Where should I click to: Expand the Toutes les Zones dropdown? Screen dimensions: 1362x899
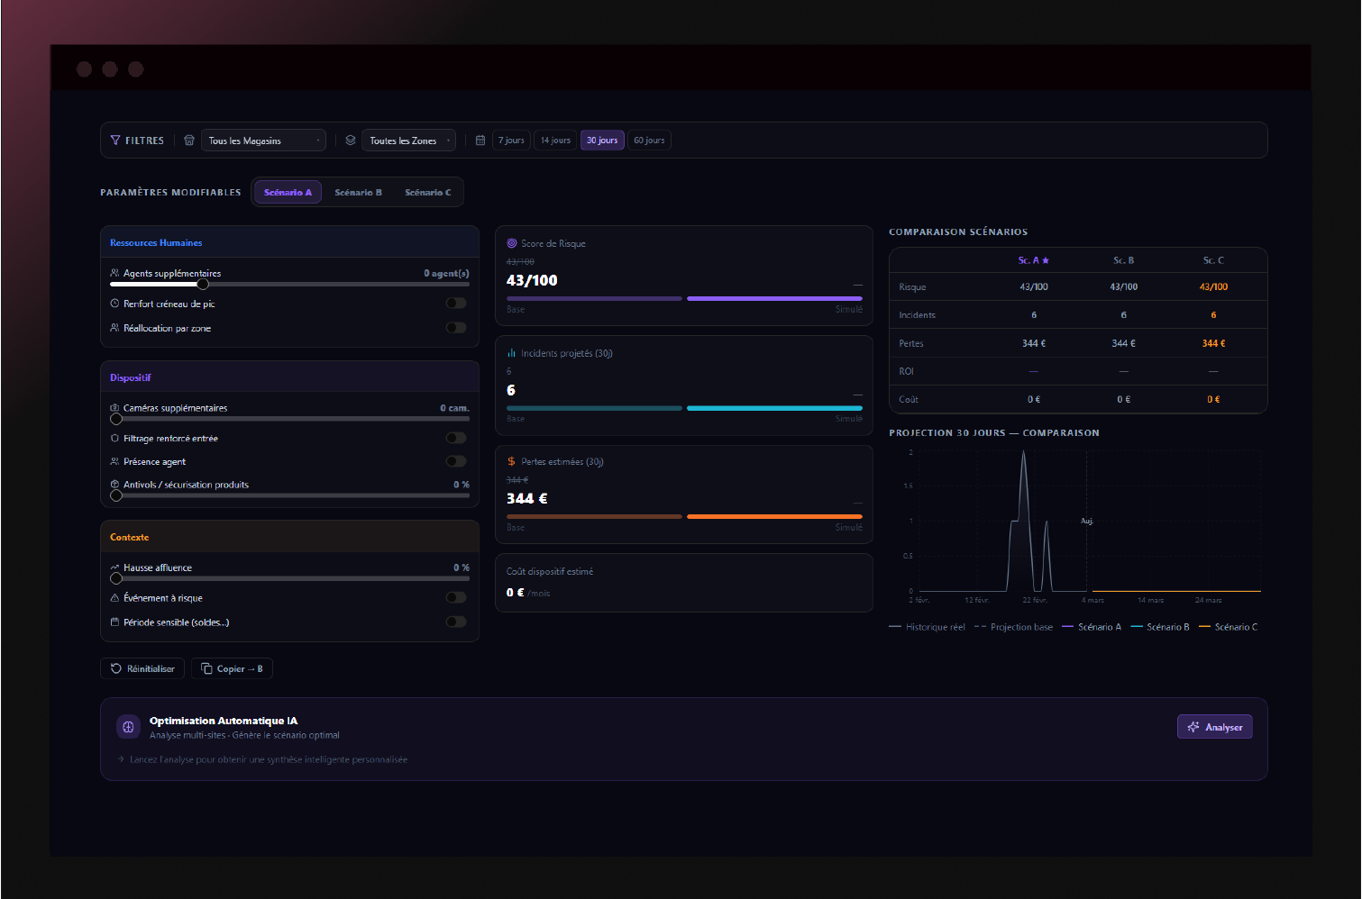tap(408, 141)
